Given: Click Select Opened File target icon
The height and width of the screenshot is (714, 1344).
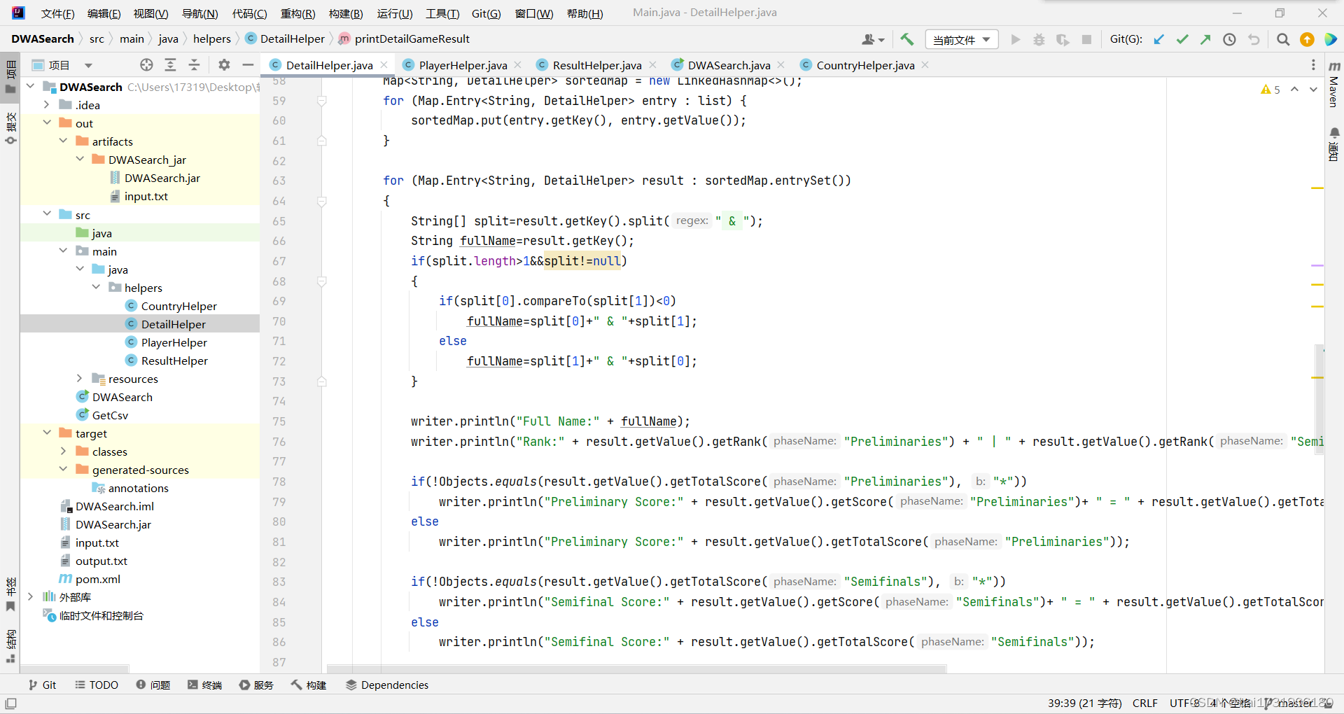Looking at the screenshot, I should 146,65.
